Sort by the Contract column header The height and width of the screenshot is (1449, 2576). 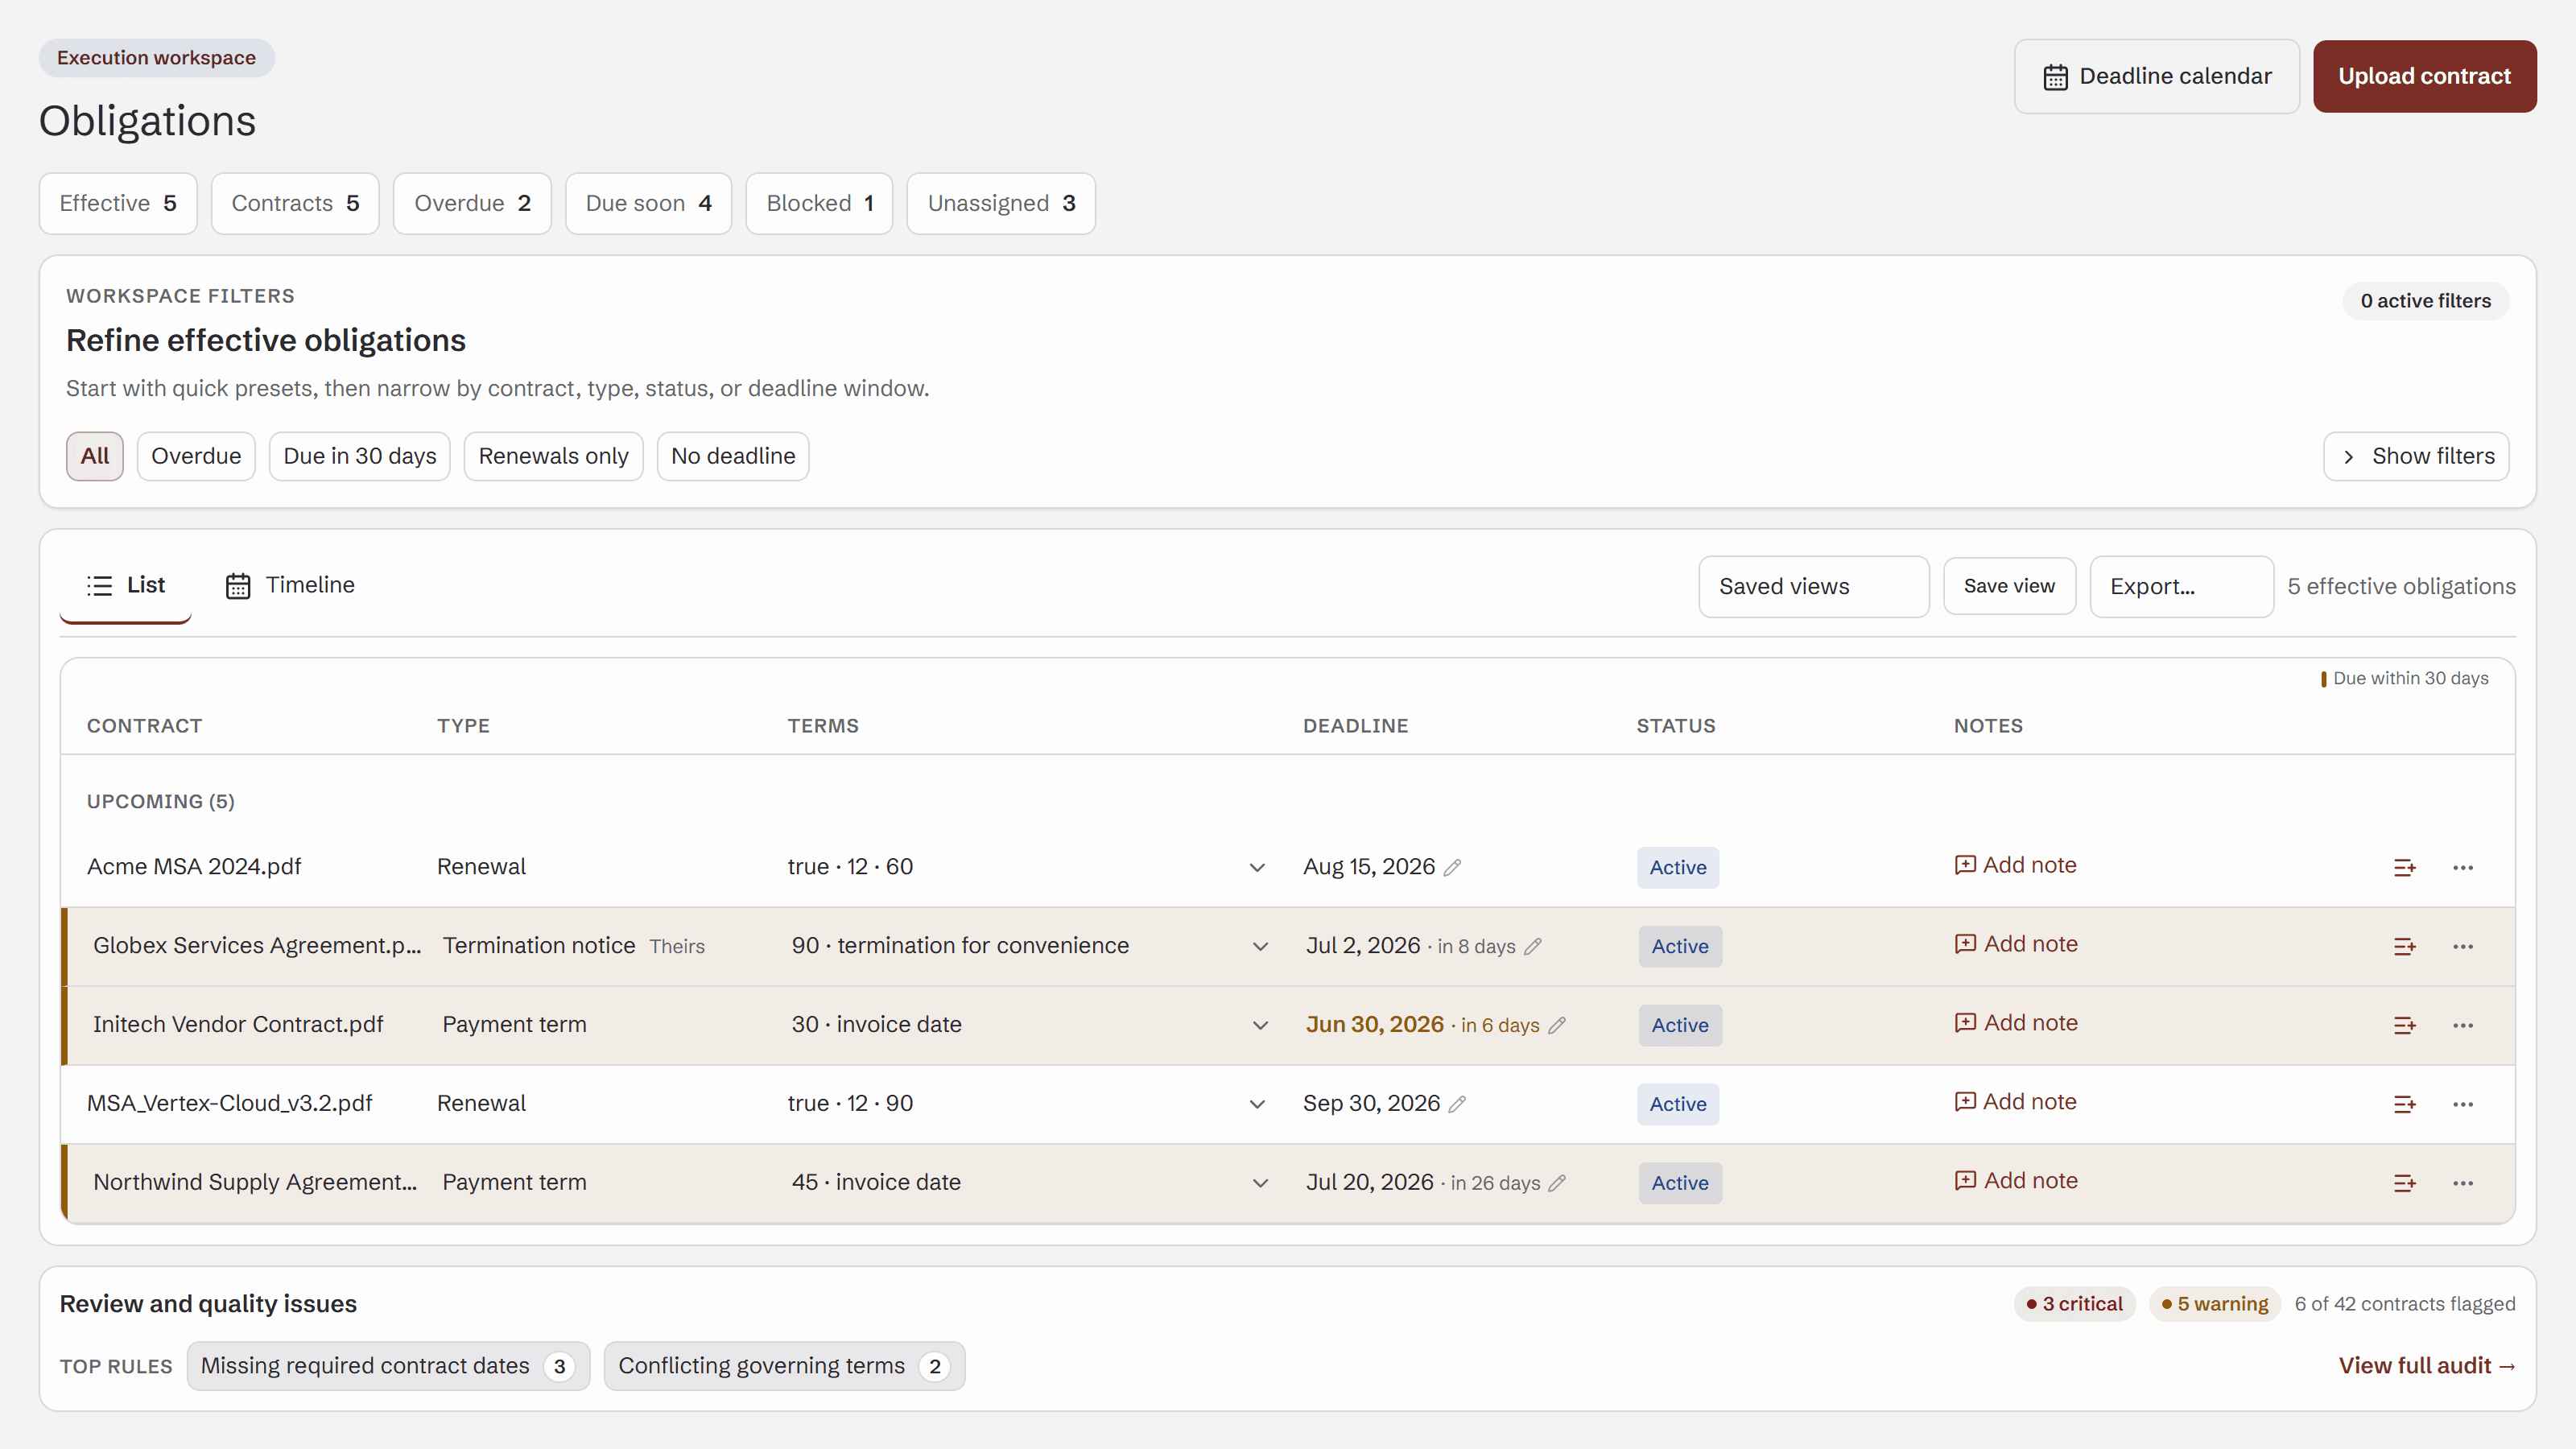[x=144, y=726]
